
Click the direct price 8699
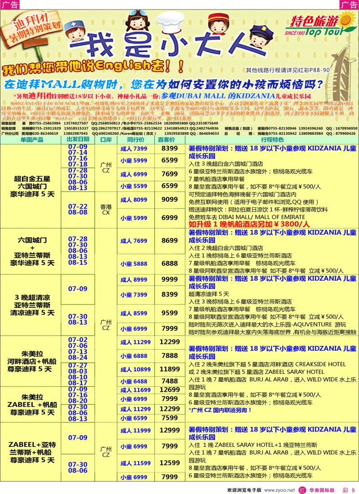[x=170, y=240]
